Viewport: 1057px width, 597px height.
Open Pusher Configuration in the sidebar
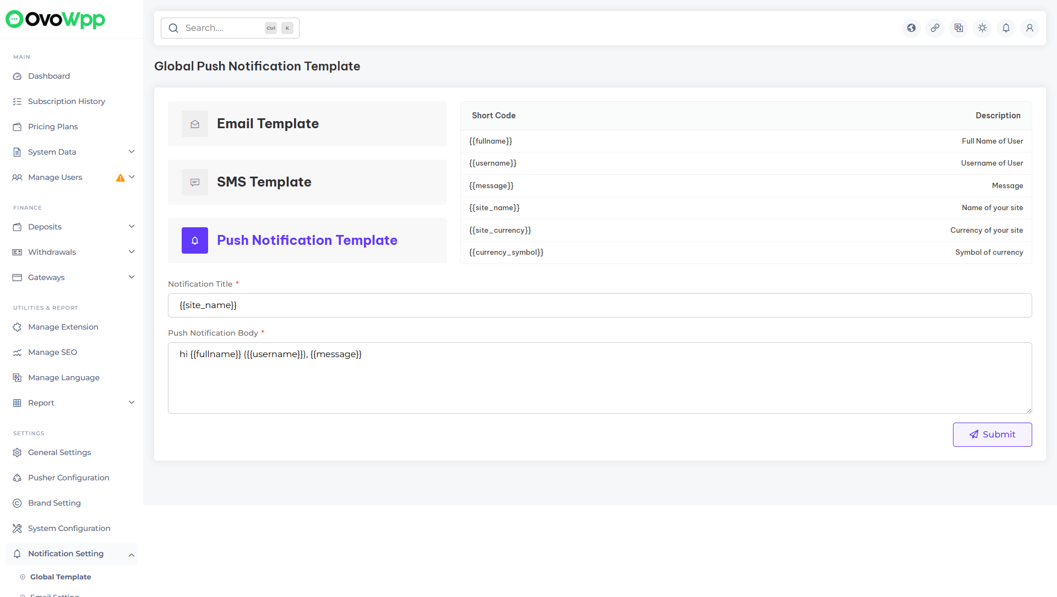tap(68, 478)
